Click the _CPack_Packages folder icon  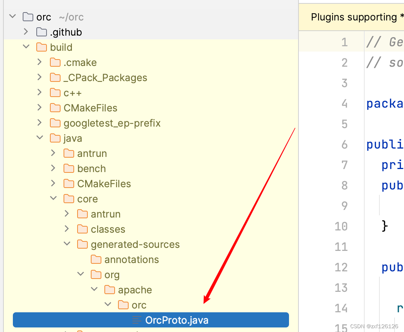click(x=55, y=77)
